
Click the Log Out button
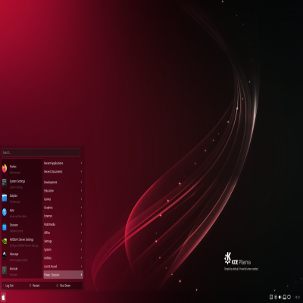click(8, 286)
